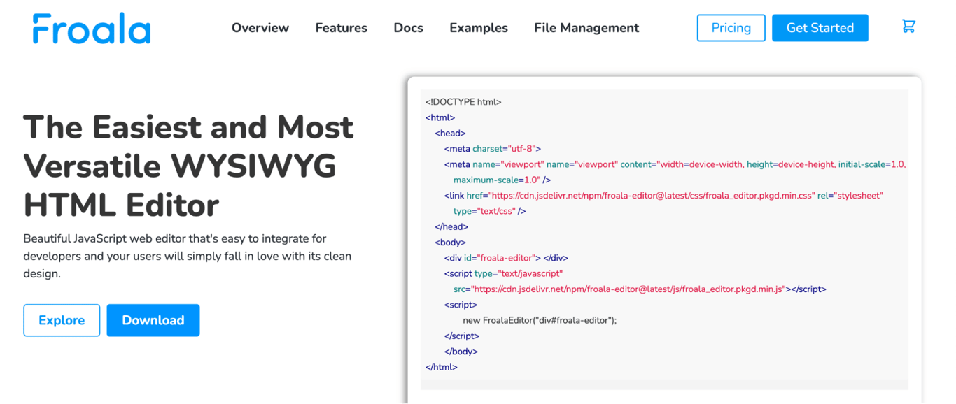Click the Pricing button
Image resolution: width=956 pixels, height=404 pixels.
click(731, 27)
